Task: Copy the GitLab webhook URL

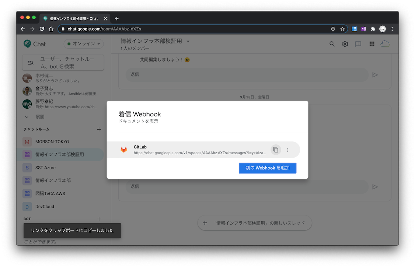Action: [x=276, y=150]
